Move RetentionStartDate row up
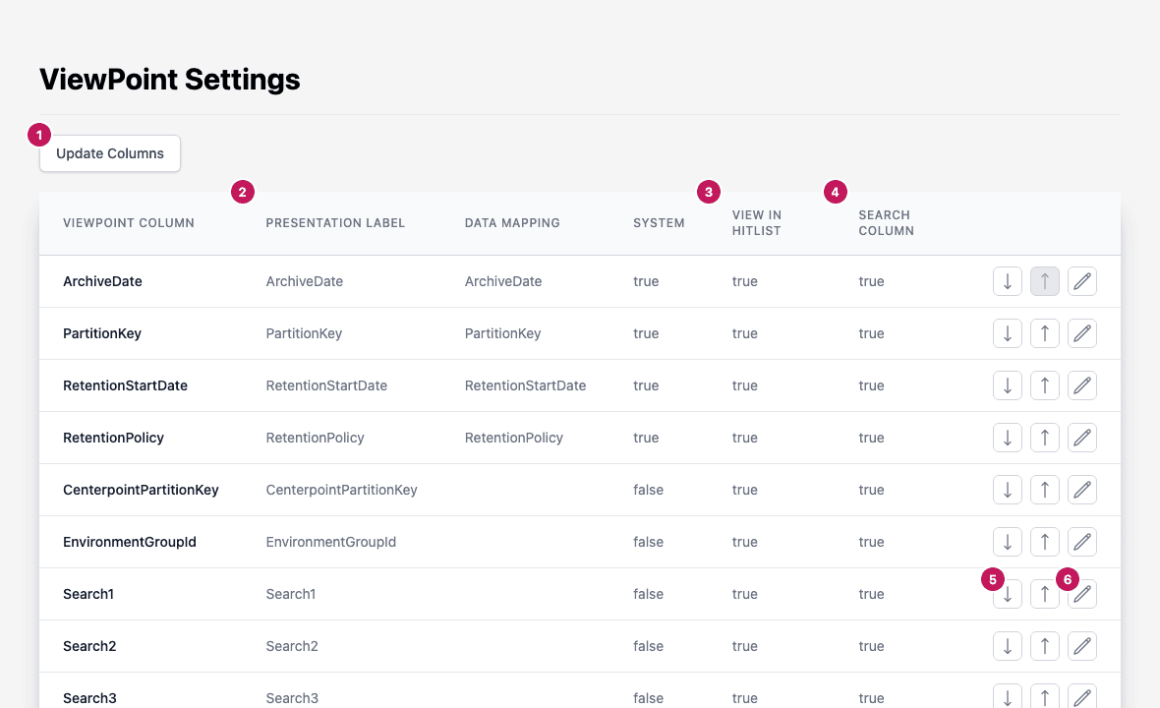Image resolution: width=1160 pixels, height=708 pixels. pyautogui.click(x=1045, y=385)
